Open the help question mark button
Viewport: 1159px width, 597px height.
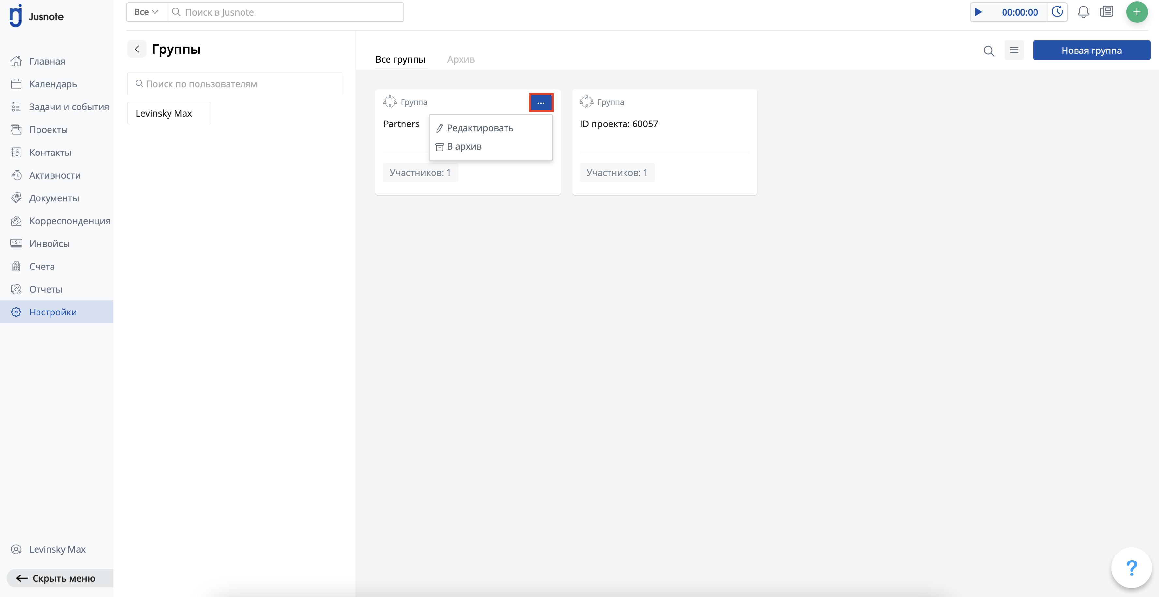point(1131,568)
